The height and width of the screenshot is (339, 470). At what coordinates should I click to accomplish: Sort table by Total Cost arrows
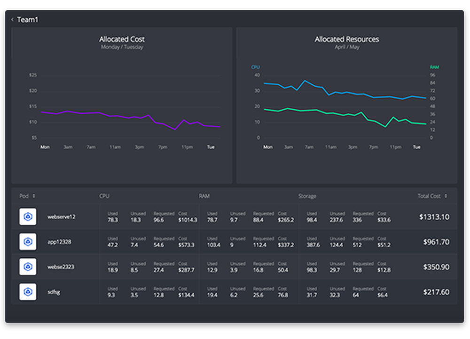(446, 196)
